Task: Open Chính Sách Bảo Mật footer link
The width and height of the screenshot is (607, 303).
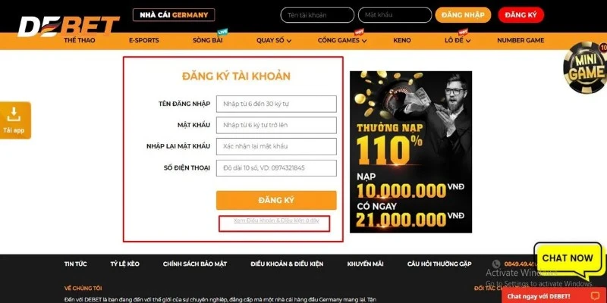Action: tap(195, 264)
